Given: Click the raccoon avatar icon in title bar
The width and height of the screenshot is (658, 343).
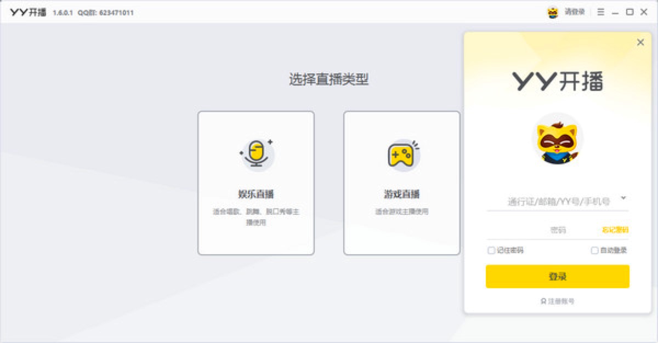Looking at the screenshot, I should click(553, 12).
